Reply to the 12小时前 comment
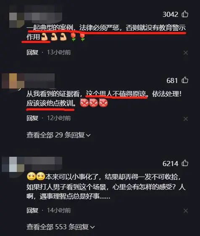The width and height of the screenshot is (200, 236). tap(32, 118)
